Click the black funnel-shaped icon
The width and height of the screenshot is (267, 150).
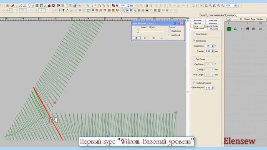(x=63, y=10)
